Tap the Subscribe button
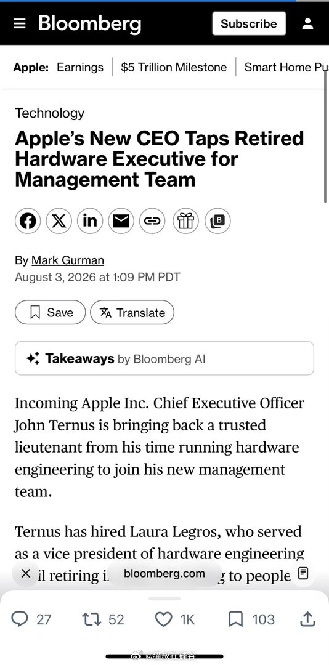The image size is (329, 665). 249,24
